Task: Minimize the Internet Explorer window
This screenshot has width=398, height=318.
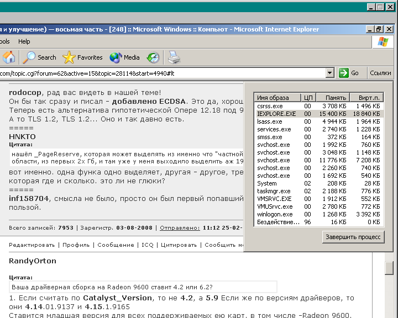Action: 370,29
